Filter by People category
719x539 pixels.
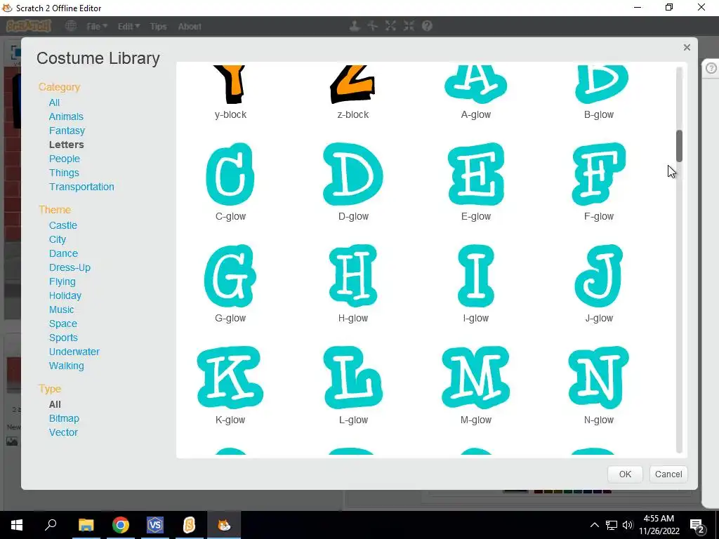coord(64,159)
